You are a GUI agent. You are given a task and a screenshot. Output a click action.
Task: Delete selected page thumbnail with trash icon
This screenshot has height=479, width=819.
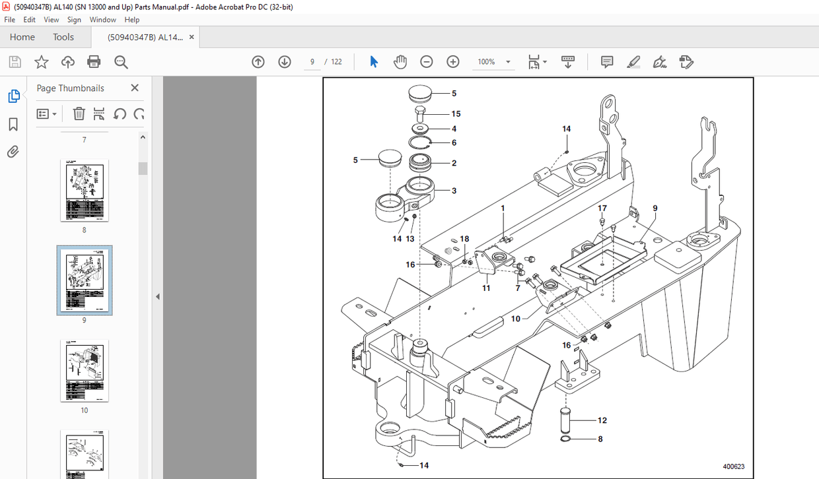[79, 113]
